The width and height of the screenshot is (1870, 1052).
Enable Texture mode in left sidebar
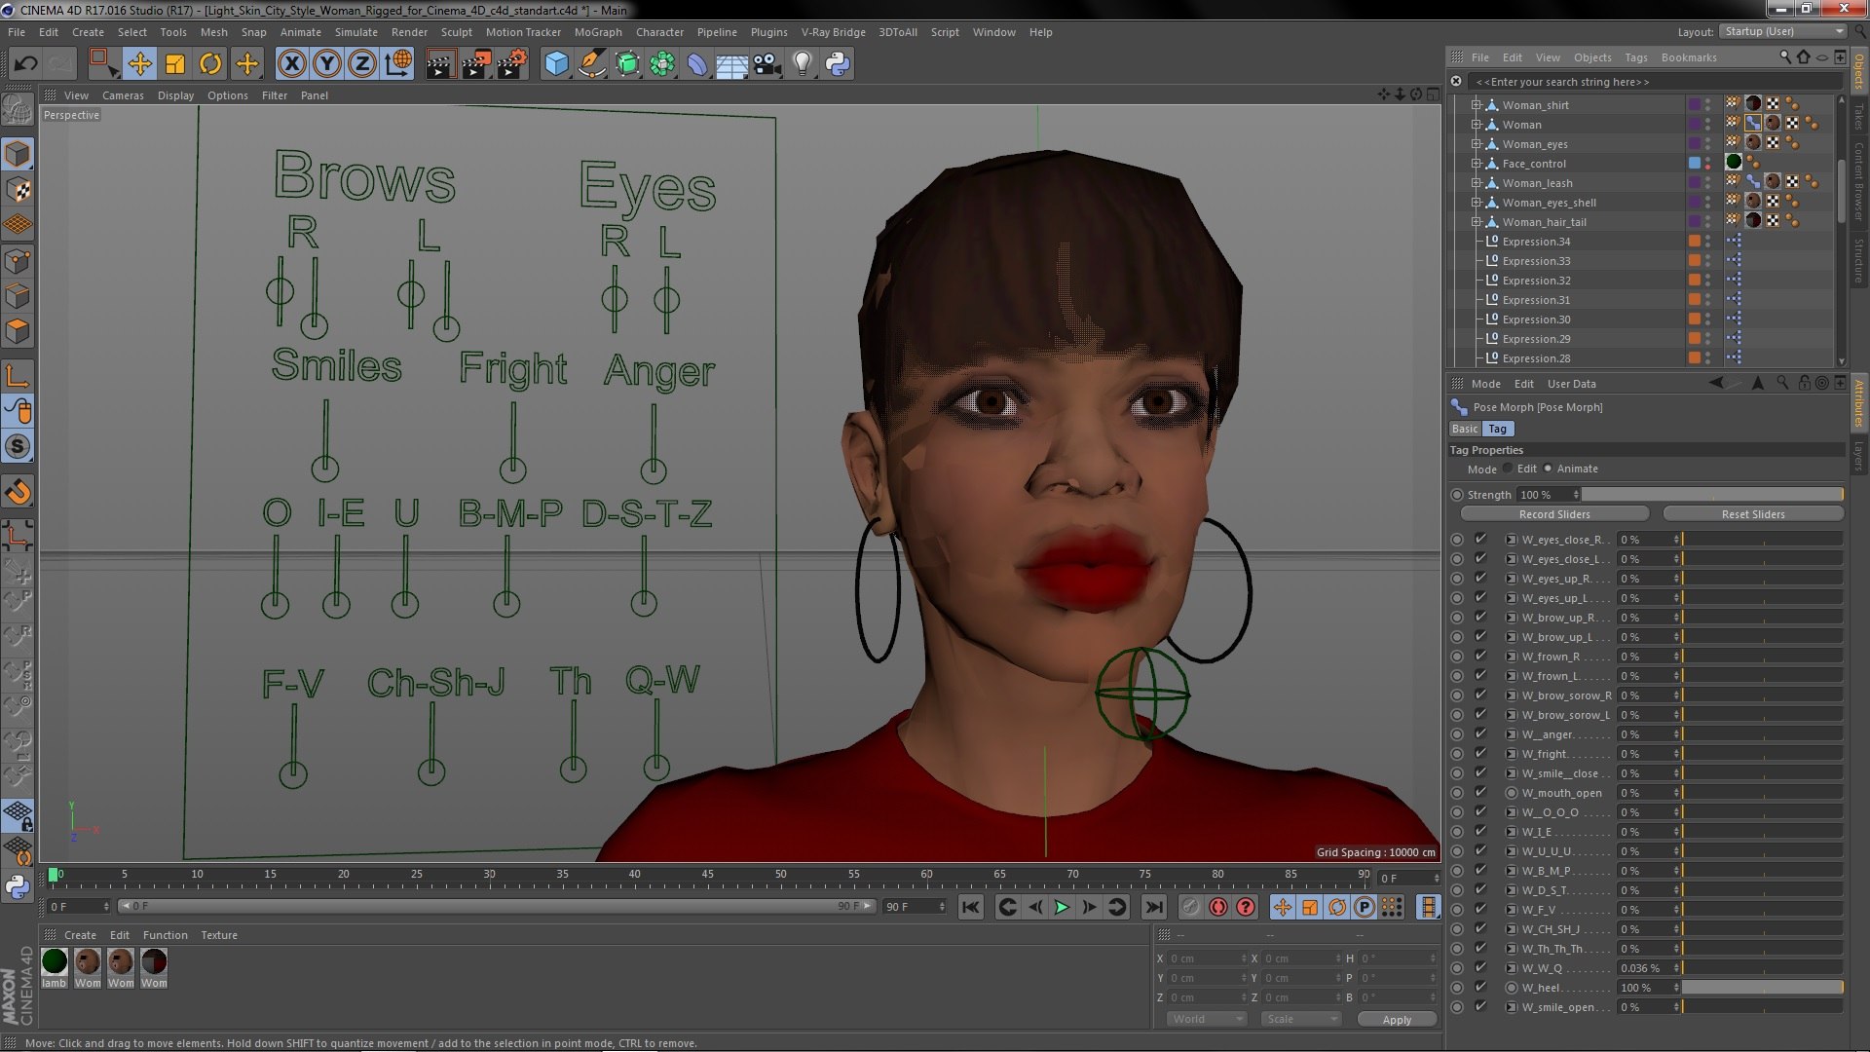[18, 189]
